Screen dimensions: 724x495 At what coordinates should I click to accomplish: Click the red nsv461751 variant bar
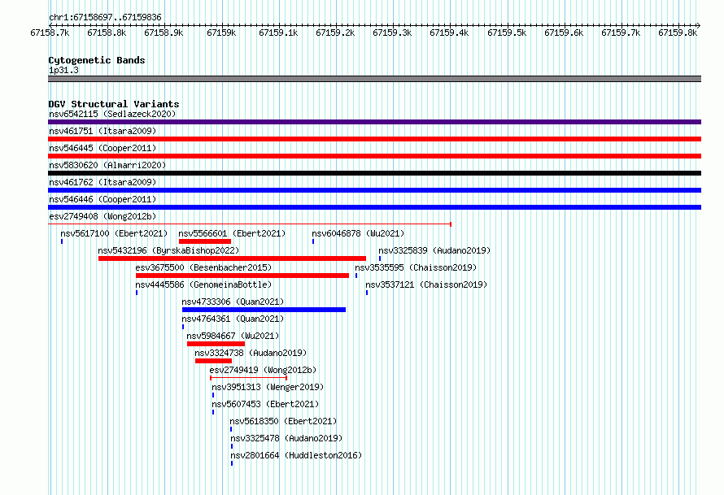pos(374,139)
